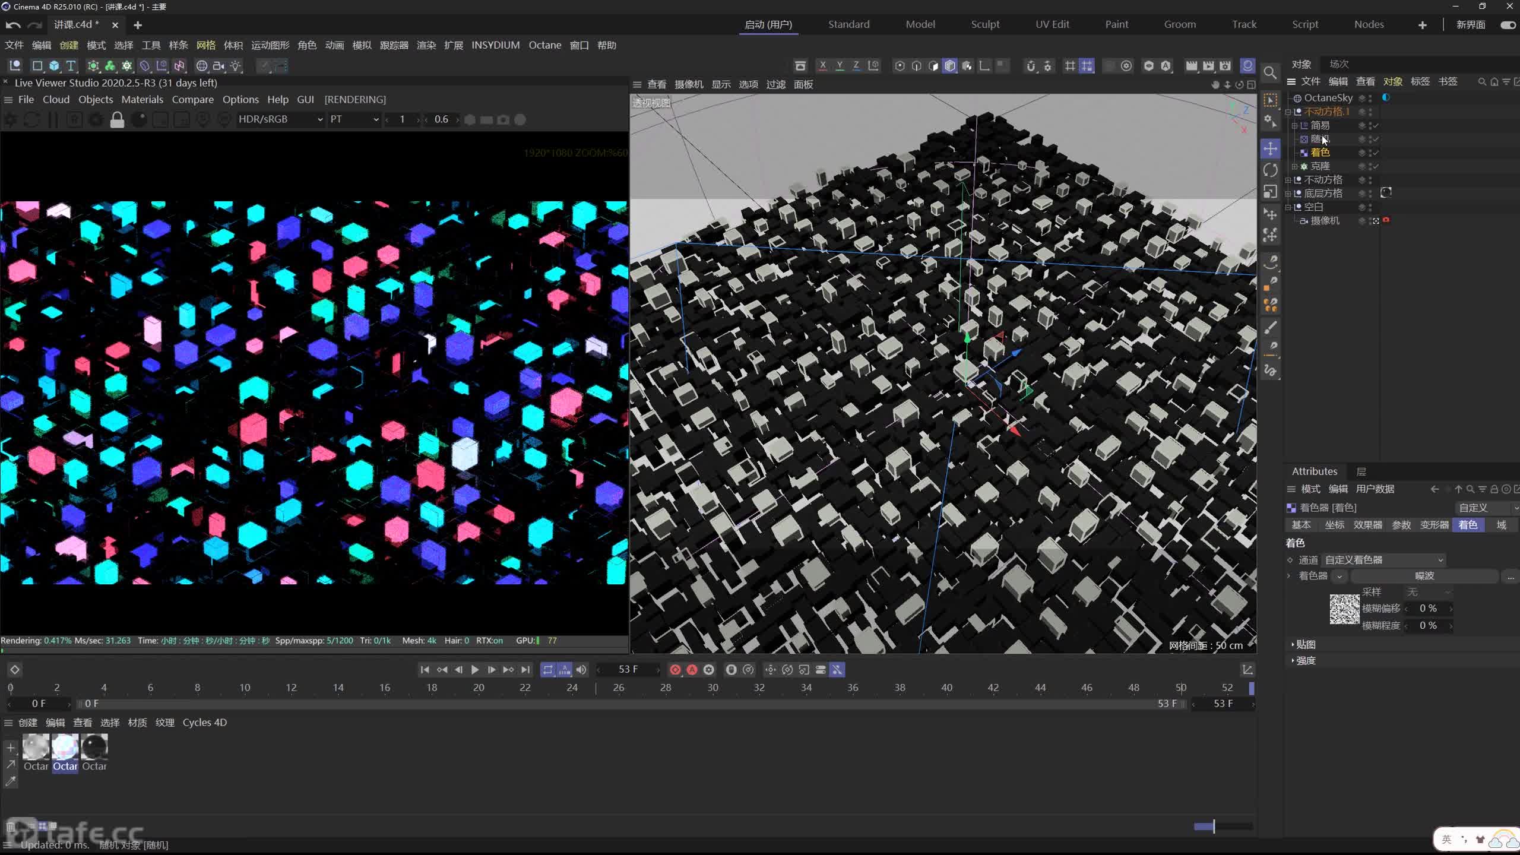This screenshot has width=1520, height=855.
Task: Toggle enable checkmark for 简易 object
Action: tap(1375, 125)
